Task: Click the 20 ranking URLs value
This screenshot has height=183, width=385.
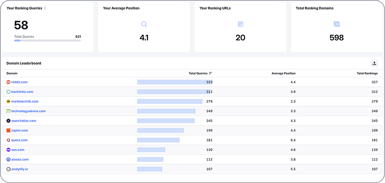Action: click(x=241, y=38)
